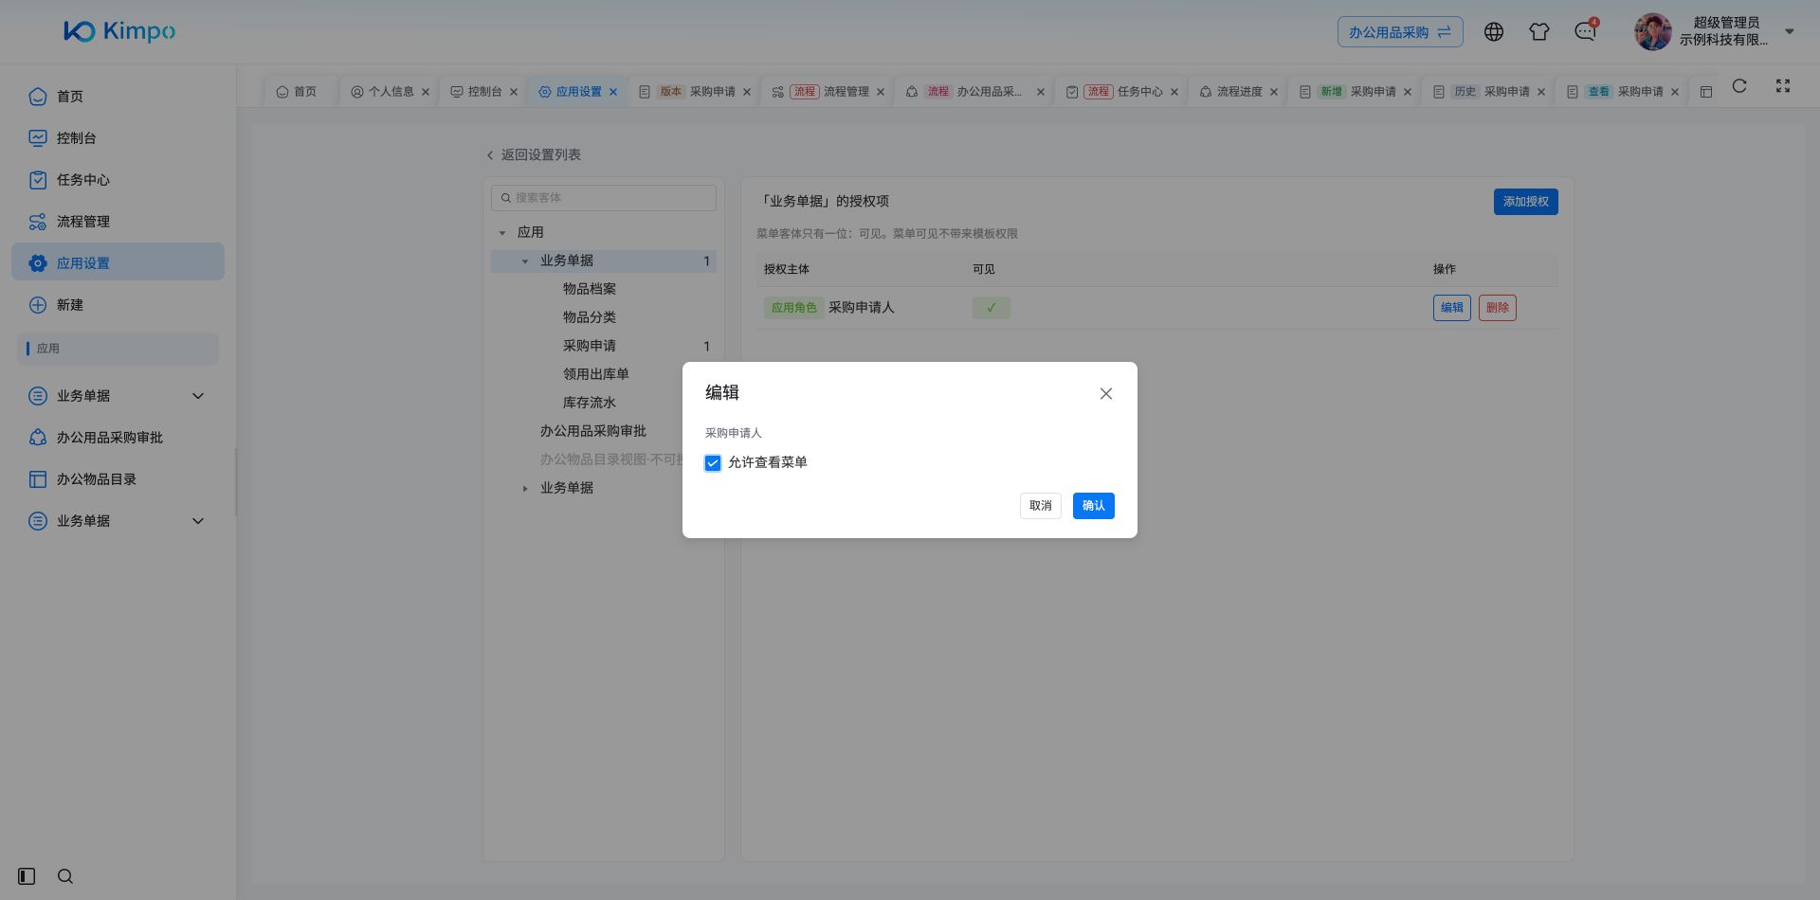Click 取消 to cancel the dialog
The width and height of the screenshot is (1820, 900).
click(1041, 506)
